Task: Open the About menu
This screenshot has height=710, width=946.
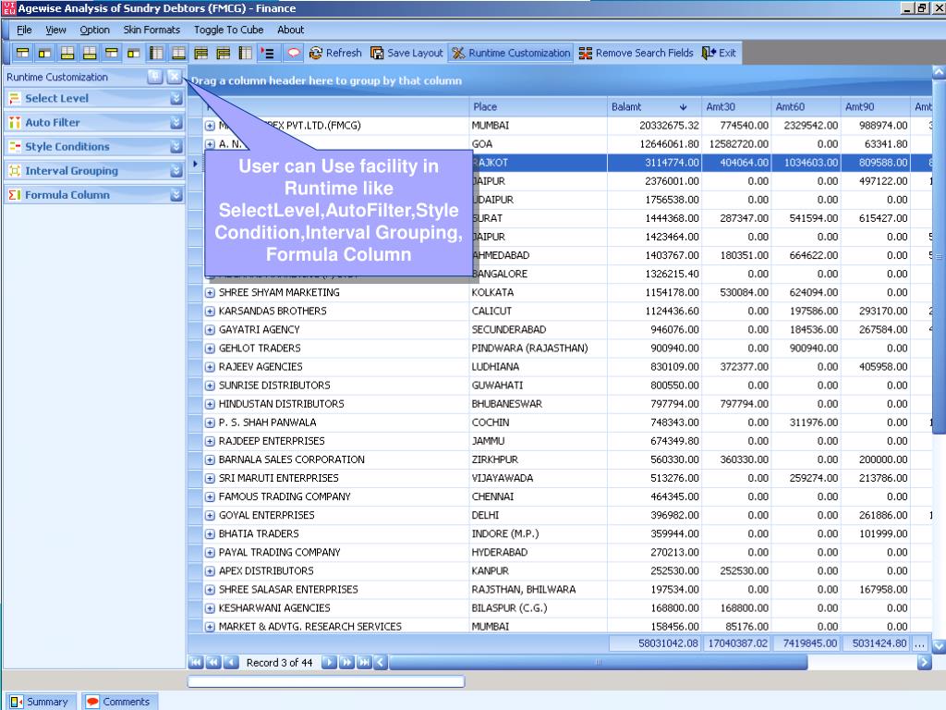Action: pyautogui.click(x=290, y=30)
